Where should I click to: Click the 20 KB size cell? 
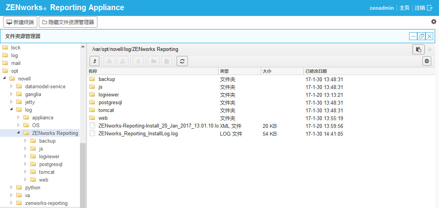[x=270, y=126]
